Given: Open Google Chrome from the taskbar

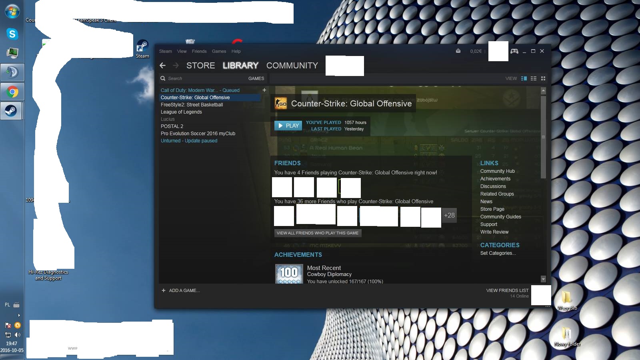Looking at the screenshot, I should coord(12,92).
